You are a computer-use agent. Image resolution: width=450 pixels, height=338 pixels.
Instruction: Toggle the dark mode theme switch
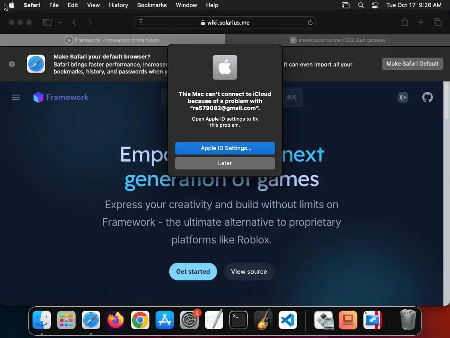click(x=403, y=97)
